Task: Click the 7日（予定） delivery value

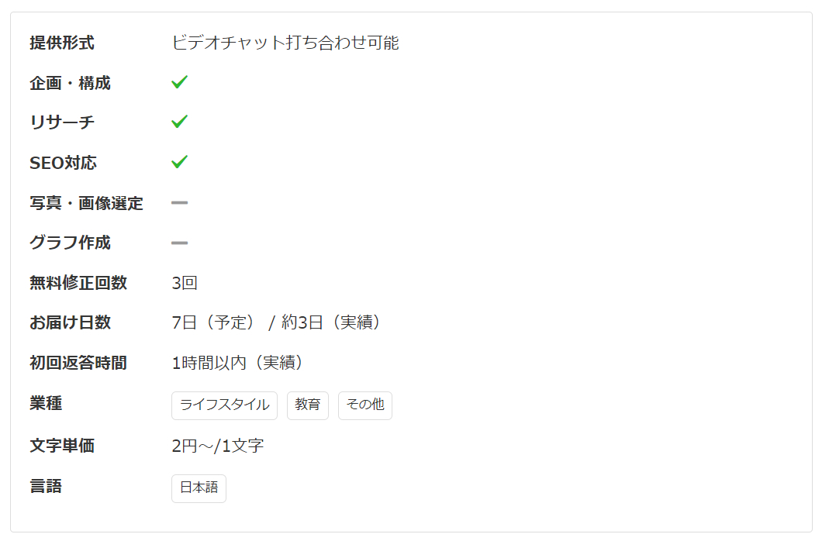Action: pyautogui.click(x=213, y=322)
